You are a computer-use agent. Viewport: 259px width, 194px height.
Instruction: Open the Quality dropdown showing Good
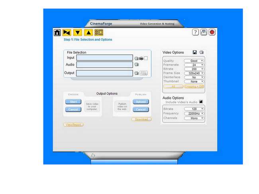[194, 61]
